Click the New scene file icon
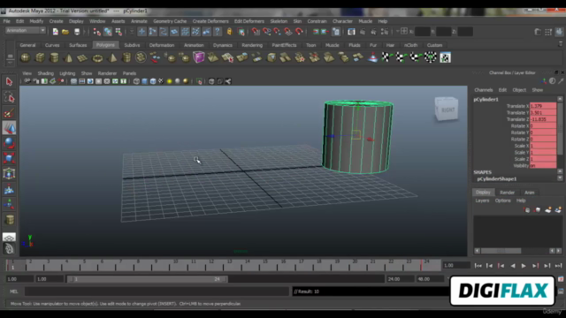Screen dimensions: 566x318 tap(55, 32)
